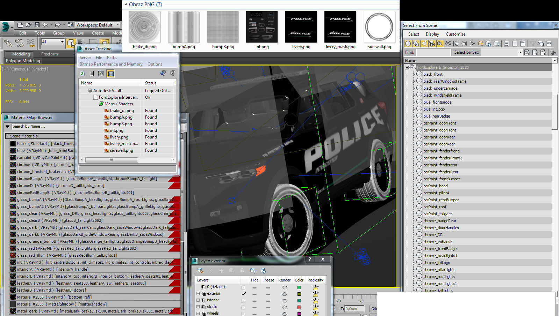Toggle Display Cameras filter in Select From Scene
The image size is (559, 316).
tap(432, 44)
